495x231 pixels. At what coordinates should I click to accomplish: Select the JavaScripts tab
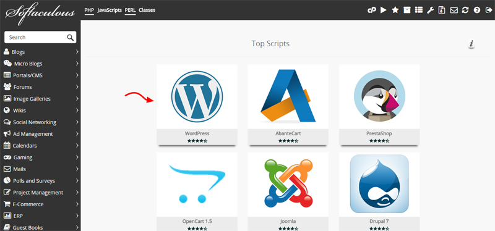[110, 10]
